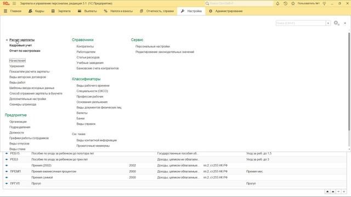Viewport: 351px width, 197px height.
Task: Open the hamburger main menu icon
Action: click(x=14, y=3)
